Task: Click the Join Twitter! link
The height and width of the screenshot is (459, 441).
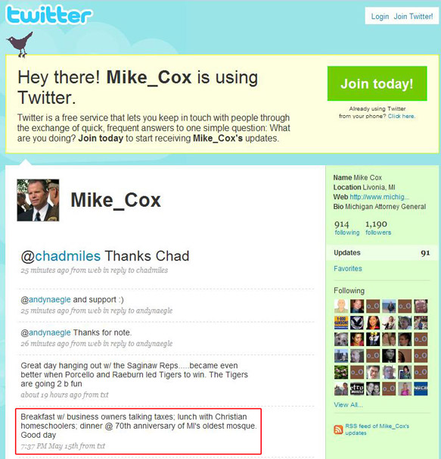Action: point(413,17)
